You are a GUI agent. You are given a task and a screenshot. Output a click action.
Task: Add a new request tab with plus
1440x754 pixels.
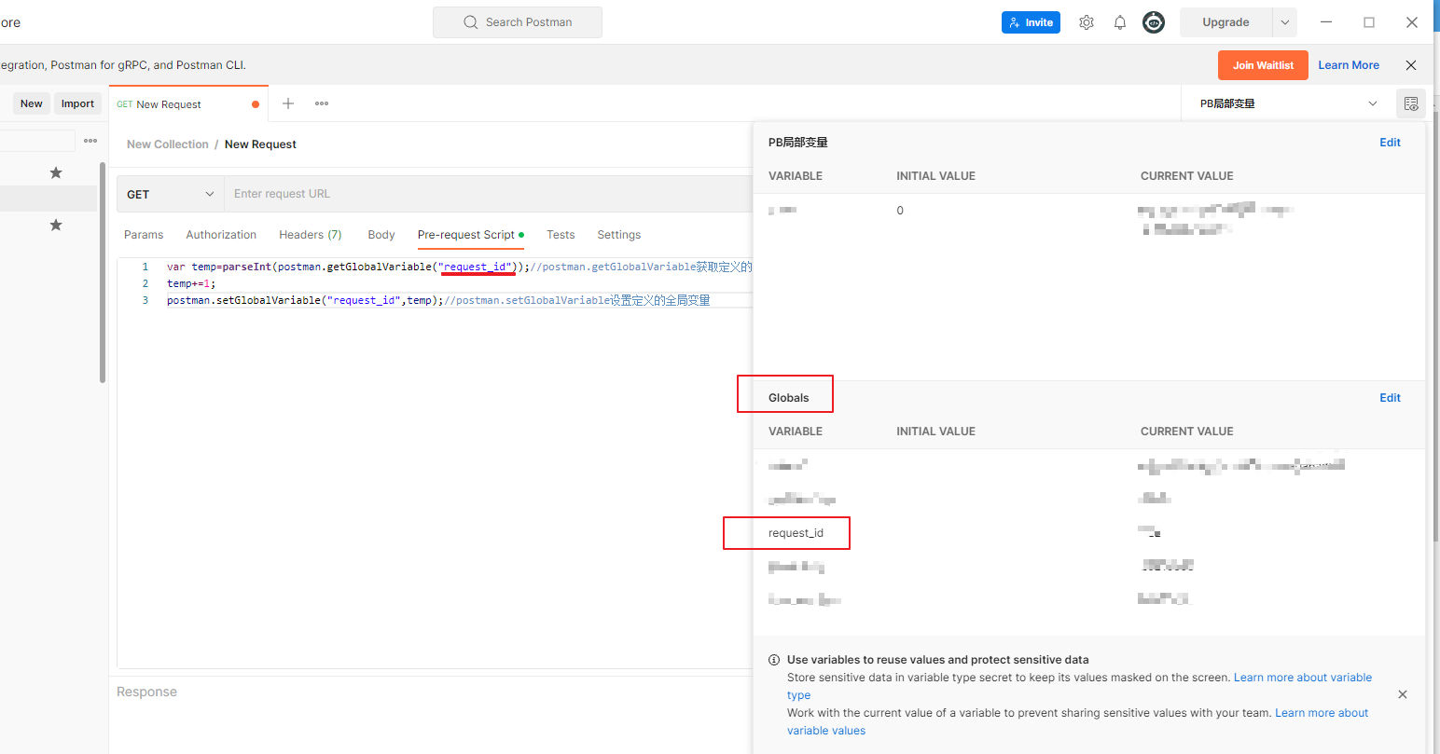[288, 103]
